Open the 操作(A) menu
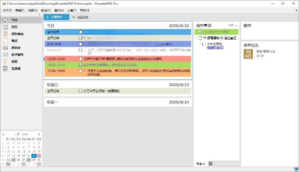 point(59,10)
